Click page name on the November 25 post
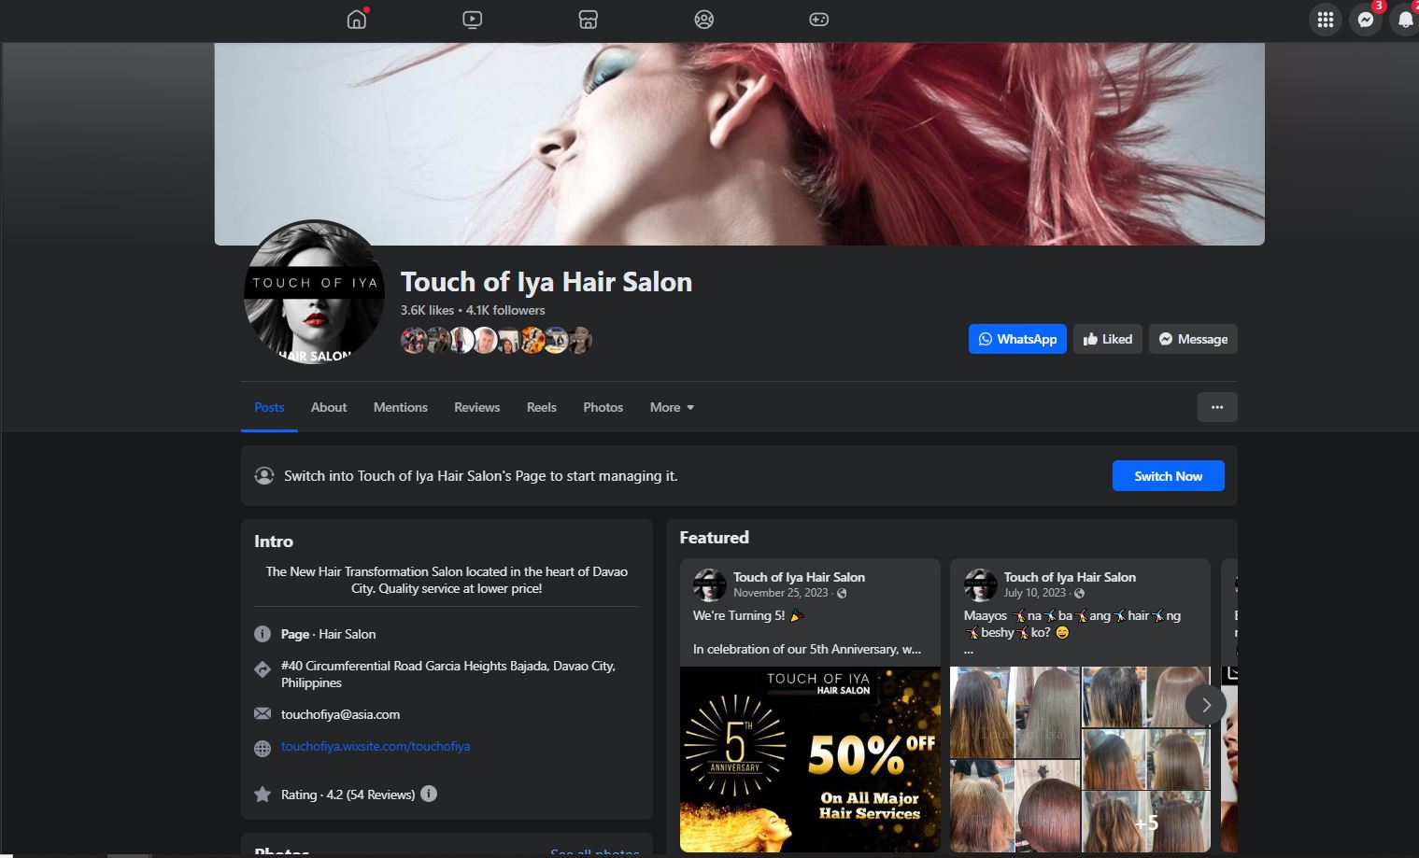 click(x=799, y=577)
